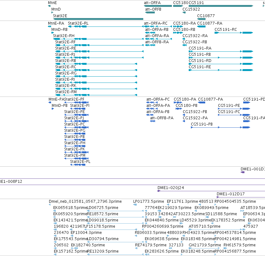Select transcript att-ORFB-RA

tap(150, 45)
